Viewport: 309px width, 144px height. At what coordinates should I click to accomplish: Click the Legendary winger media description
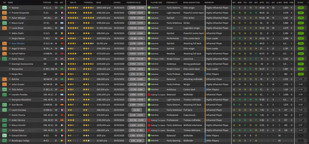point(192,28)
